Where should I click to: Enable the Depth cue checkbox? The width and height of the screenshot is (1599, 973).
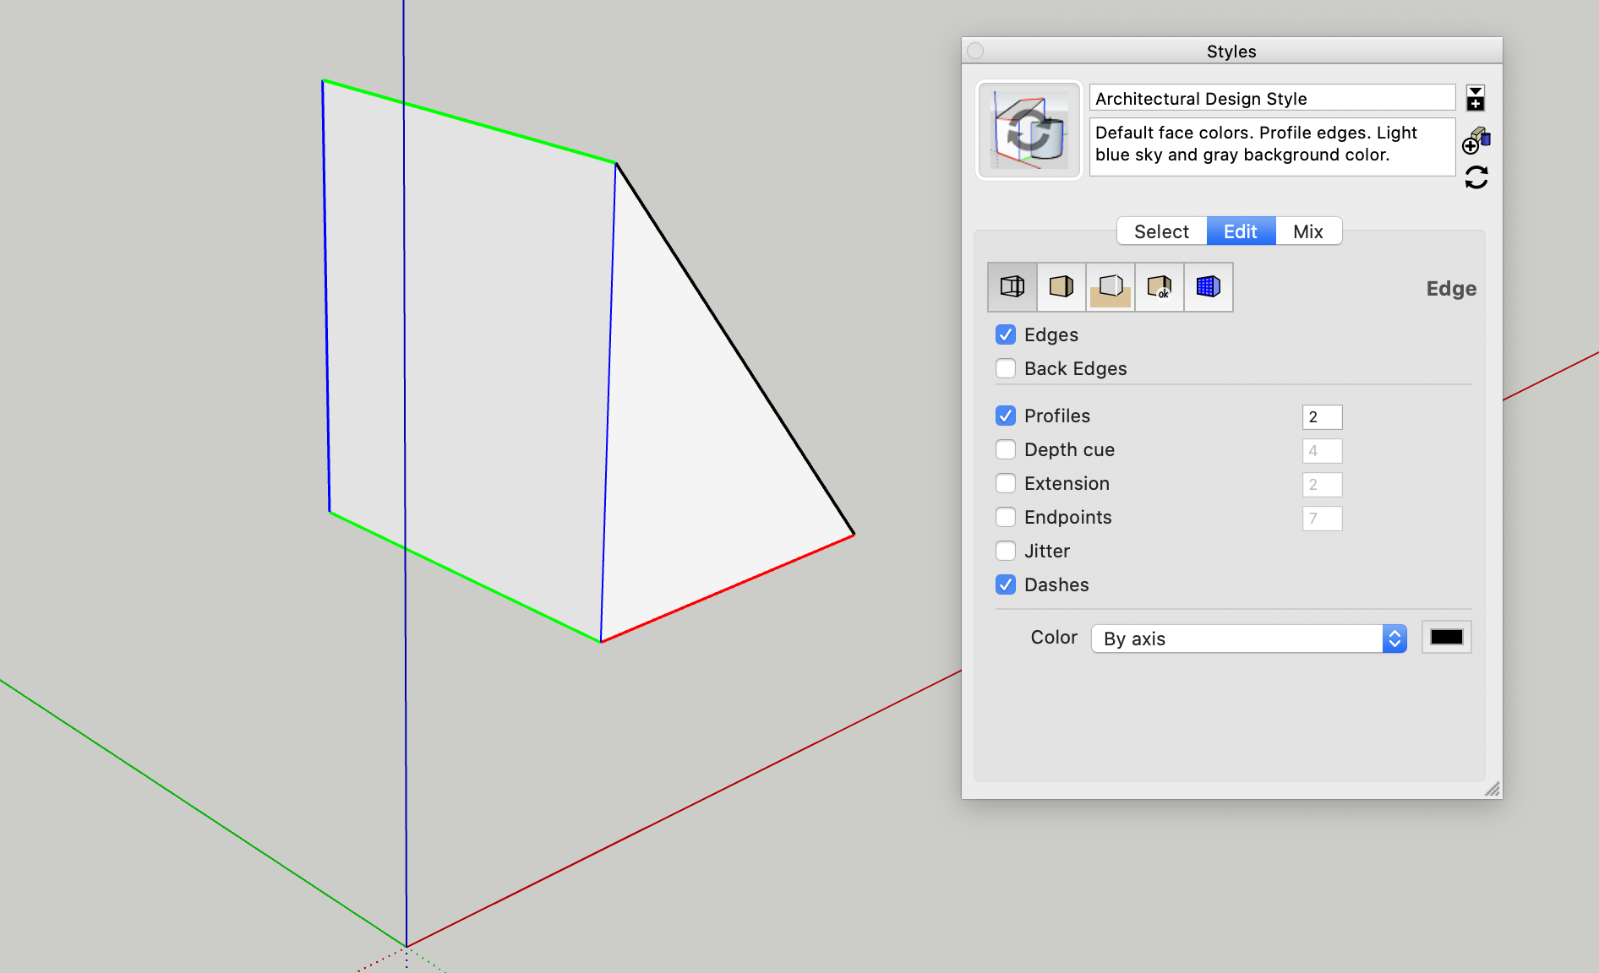pyautogui.click(x=1006, y=449)
